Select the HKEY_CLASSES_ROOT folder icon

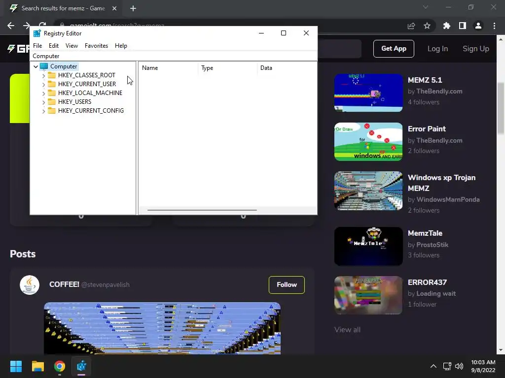coord(51,75)
